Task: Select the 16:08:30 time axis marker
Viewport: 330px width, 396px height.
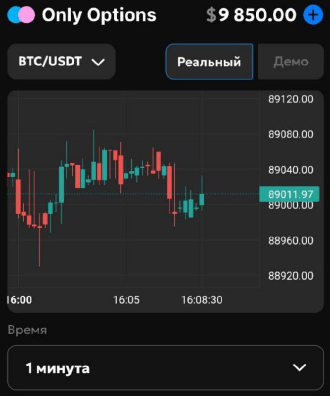Action: tap(202, 300)
